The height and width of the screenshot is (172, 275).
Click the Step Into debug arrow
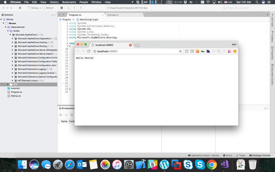(74, 8)
